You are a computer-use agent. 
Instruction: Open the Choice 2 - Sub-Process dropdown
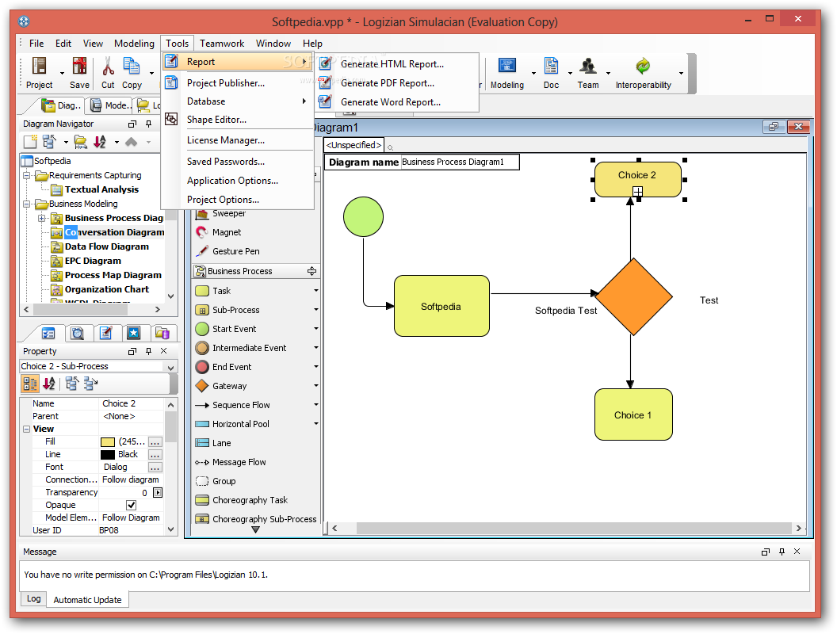(x=170, y=367)
